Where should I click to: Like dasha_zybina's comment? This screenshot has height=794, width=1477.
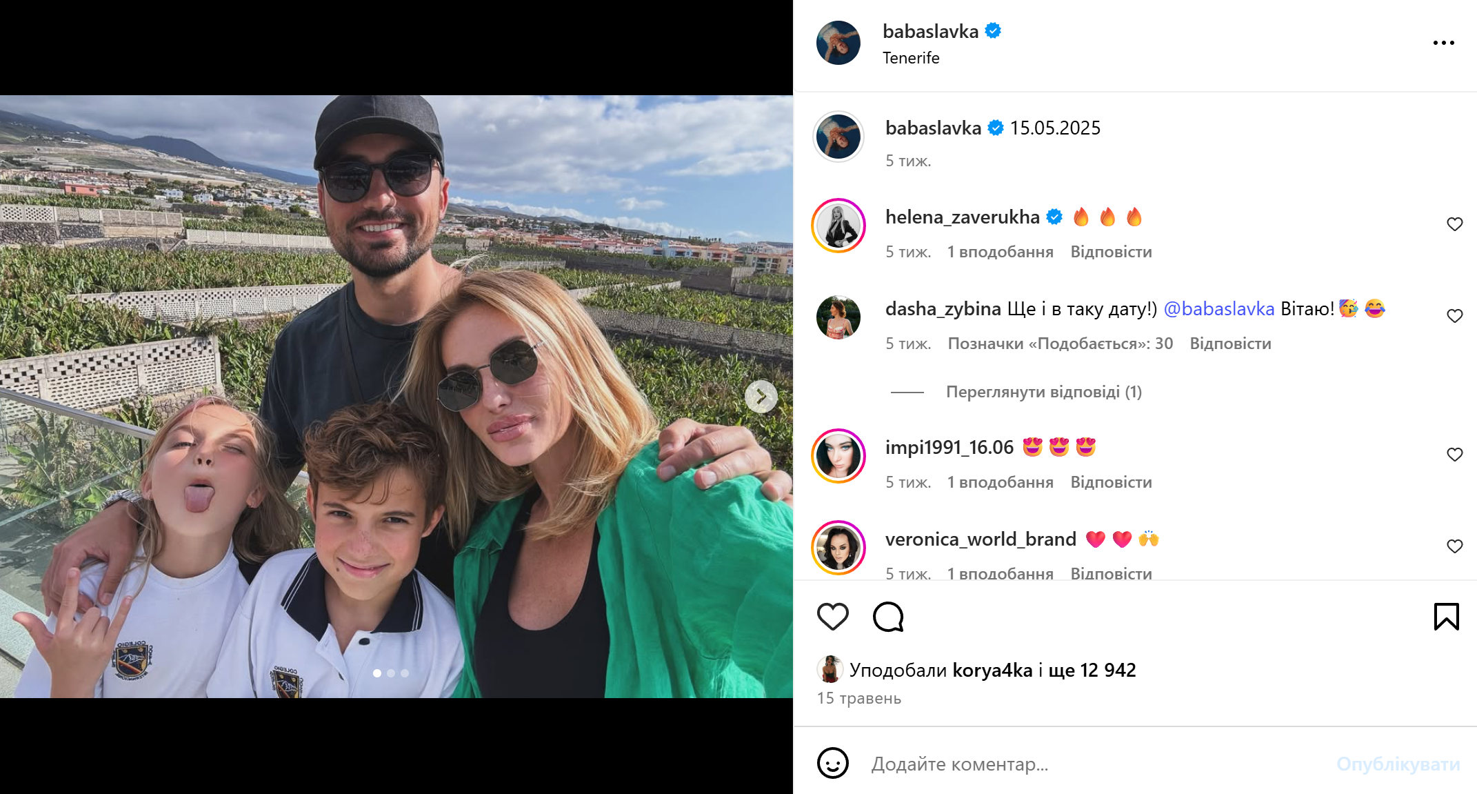tap(1454, 316)
